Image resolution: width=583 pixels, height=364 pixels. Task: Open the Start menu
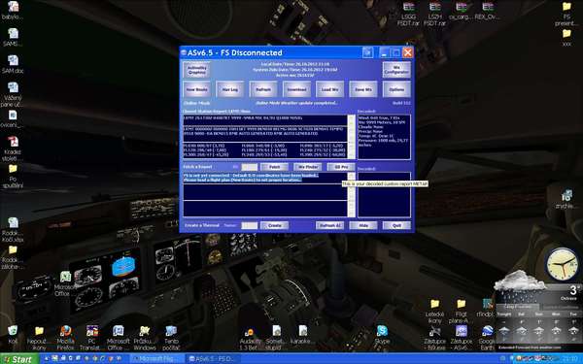click(x=19, y=359)
